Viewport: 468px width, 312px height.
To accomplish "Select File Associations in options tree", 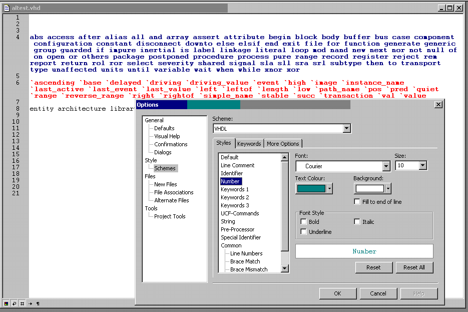I will (x=174, y=193).
